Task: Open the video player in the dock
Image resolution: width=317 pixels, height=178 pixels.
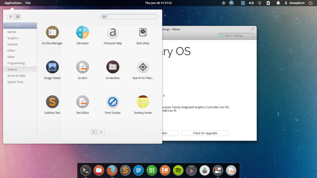Action: [191, 170]
